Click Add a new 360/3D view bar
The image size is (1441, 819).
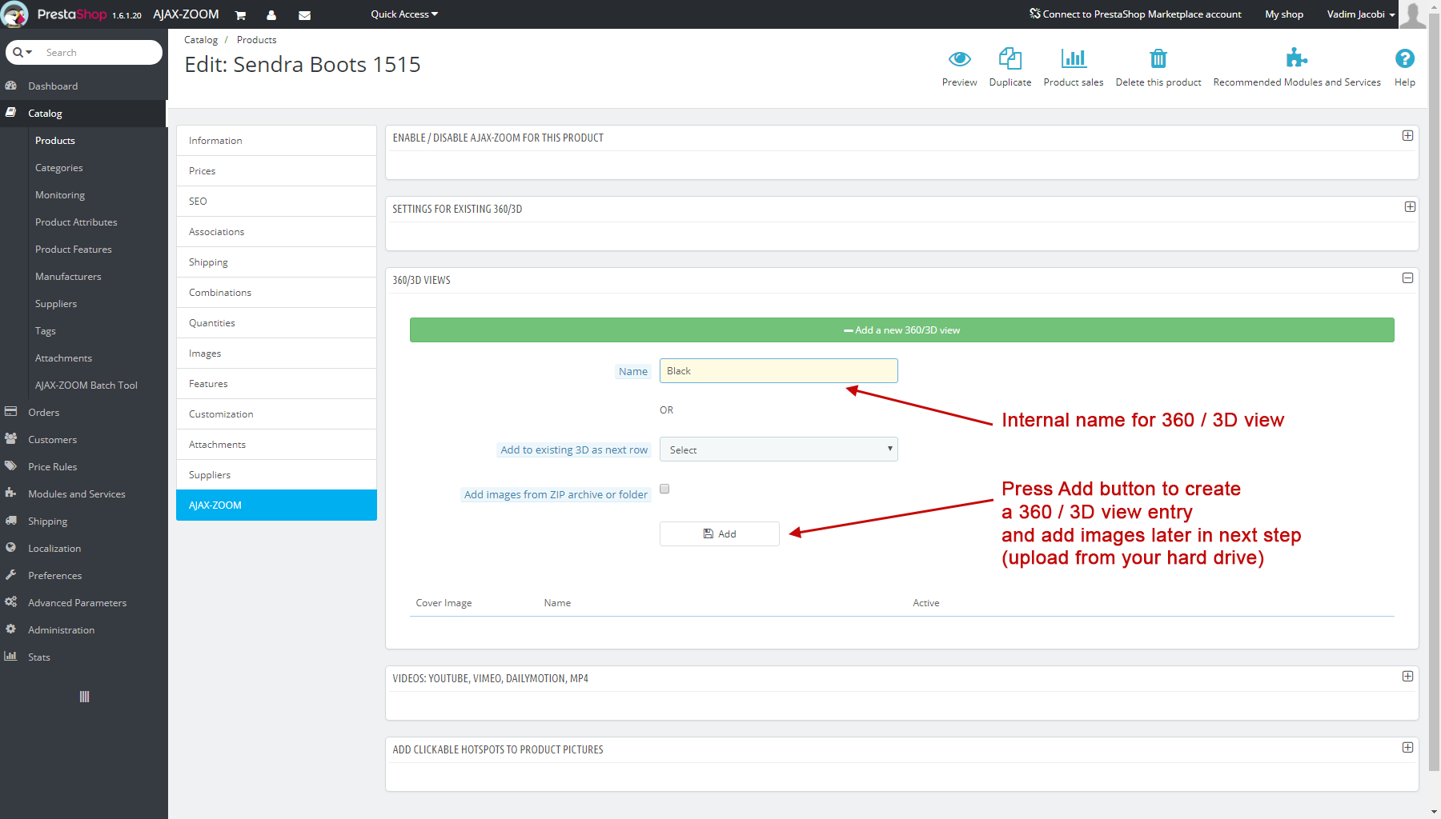tap(902, 330)
